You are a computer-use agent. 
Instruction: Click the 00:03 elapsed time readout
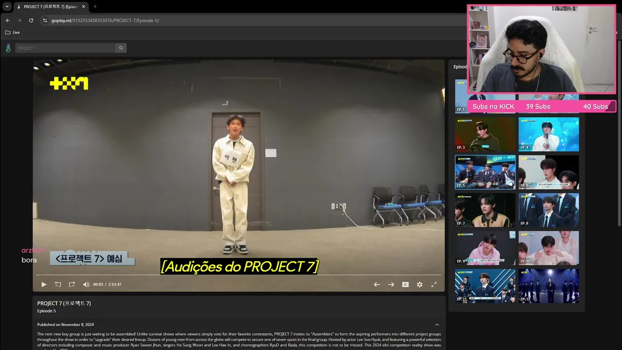click(x=98, y=284)
